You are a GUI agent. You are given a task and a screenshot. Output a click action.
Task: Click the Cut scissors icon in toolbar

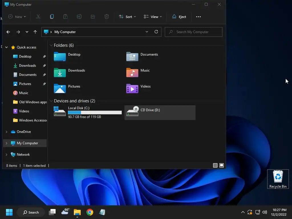(38, 17)
